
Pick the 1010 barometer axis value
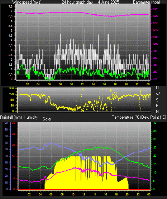click(x=155, y=30)
